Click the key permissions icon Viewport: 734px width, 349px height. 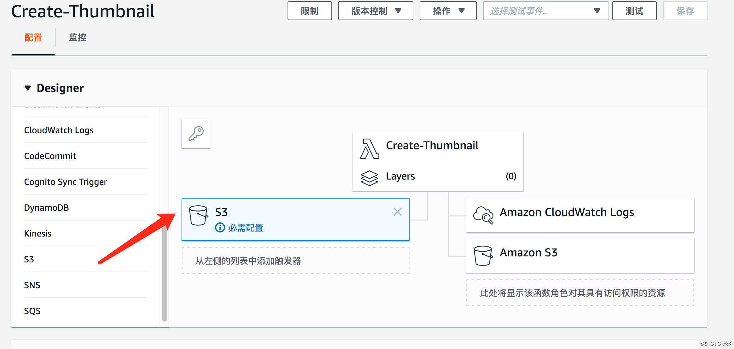pos(196,134)
